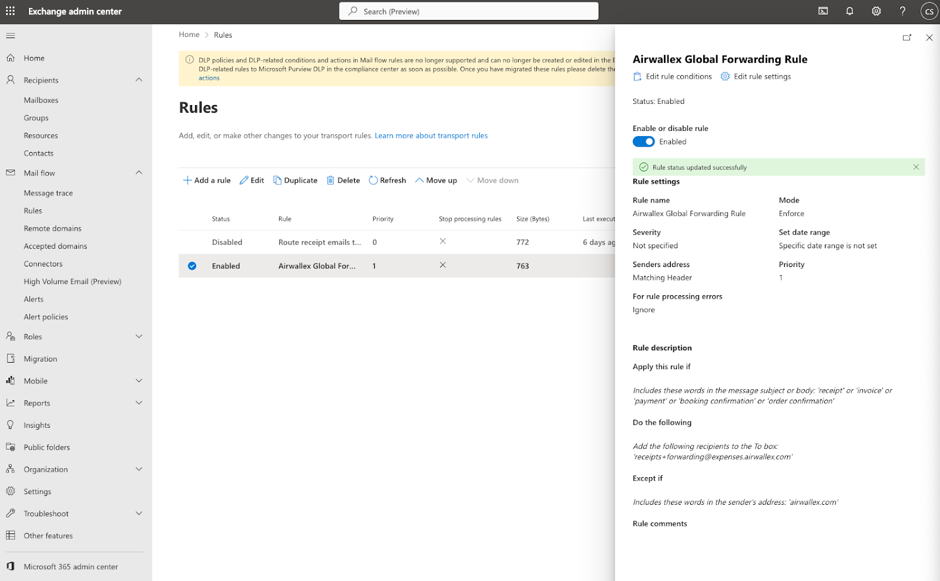Viewport: 940px width, 581px height.
Task: Expand the rule details panel to full view
Action: (x=907, y=38)
